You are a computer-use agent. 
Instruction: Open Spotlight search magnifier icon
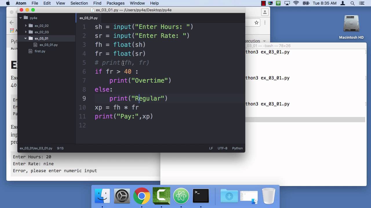(x=353, y=3)
